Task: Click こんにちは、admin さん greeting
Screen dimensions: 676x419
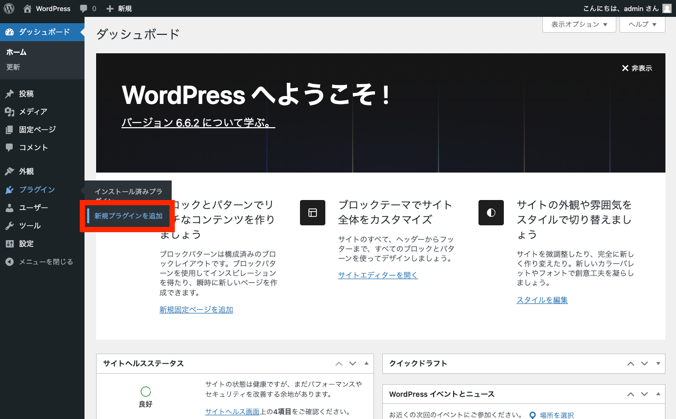Action: (621, 8)
